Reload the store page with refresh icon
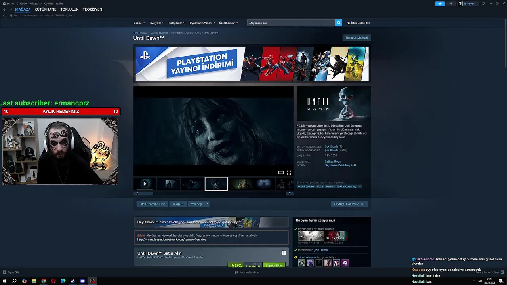This screenshot has width=507, height=285. click(x=5, y=15)
